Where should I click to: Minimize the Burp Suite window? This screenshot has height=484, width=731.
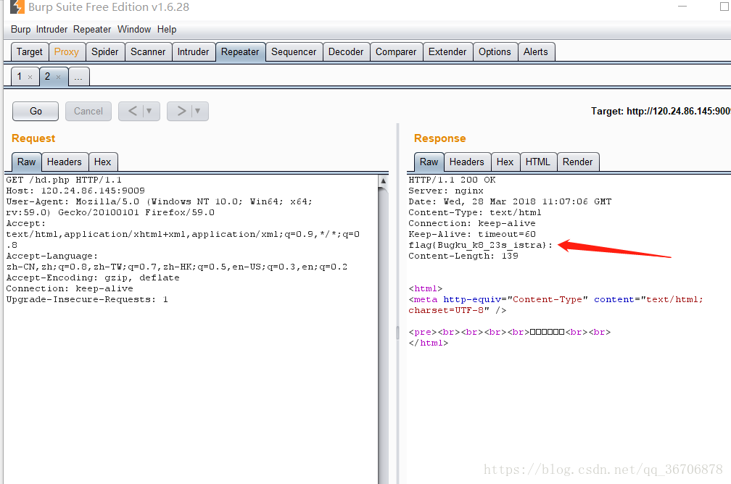[682, 7]
